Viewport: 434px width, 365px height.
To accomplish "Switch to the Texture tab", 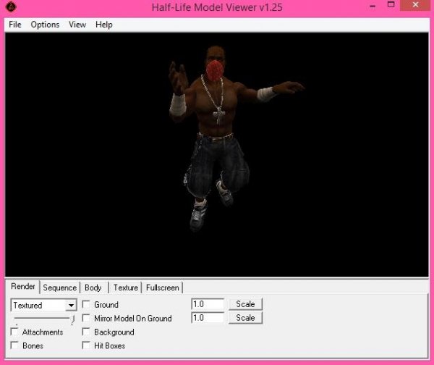I will [x=126, y=288].
